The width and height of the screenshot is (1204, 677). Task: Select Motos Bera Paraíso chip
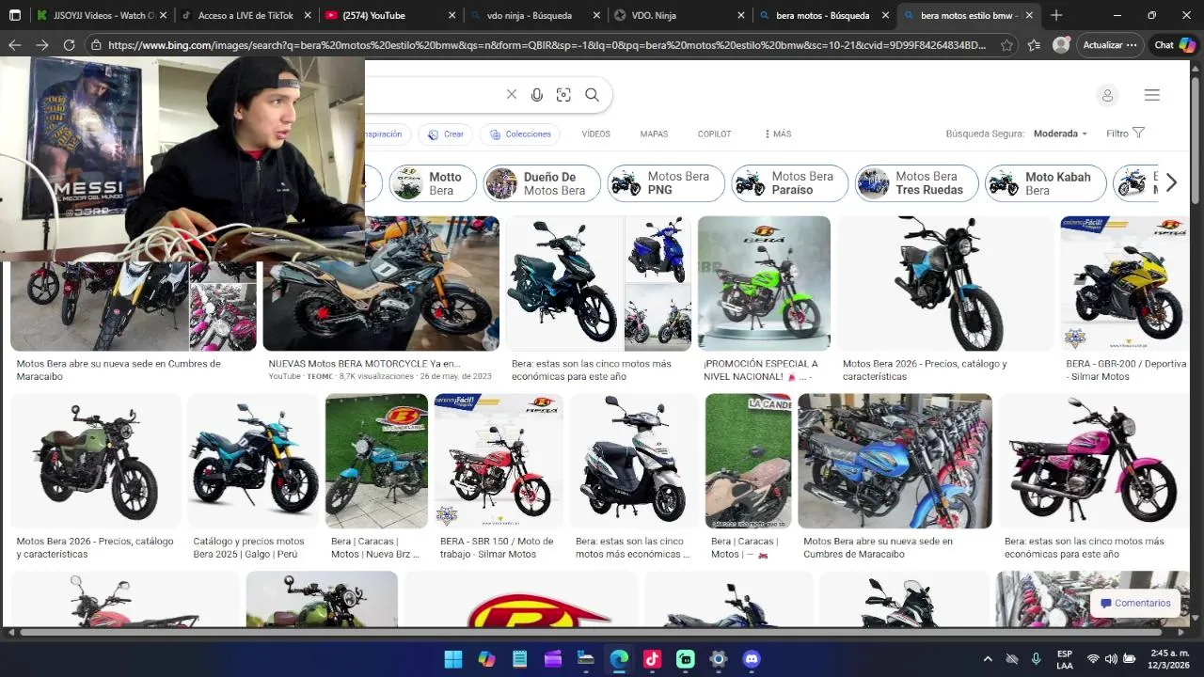click(790, 183)
